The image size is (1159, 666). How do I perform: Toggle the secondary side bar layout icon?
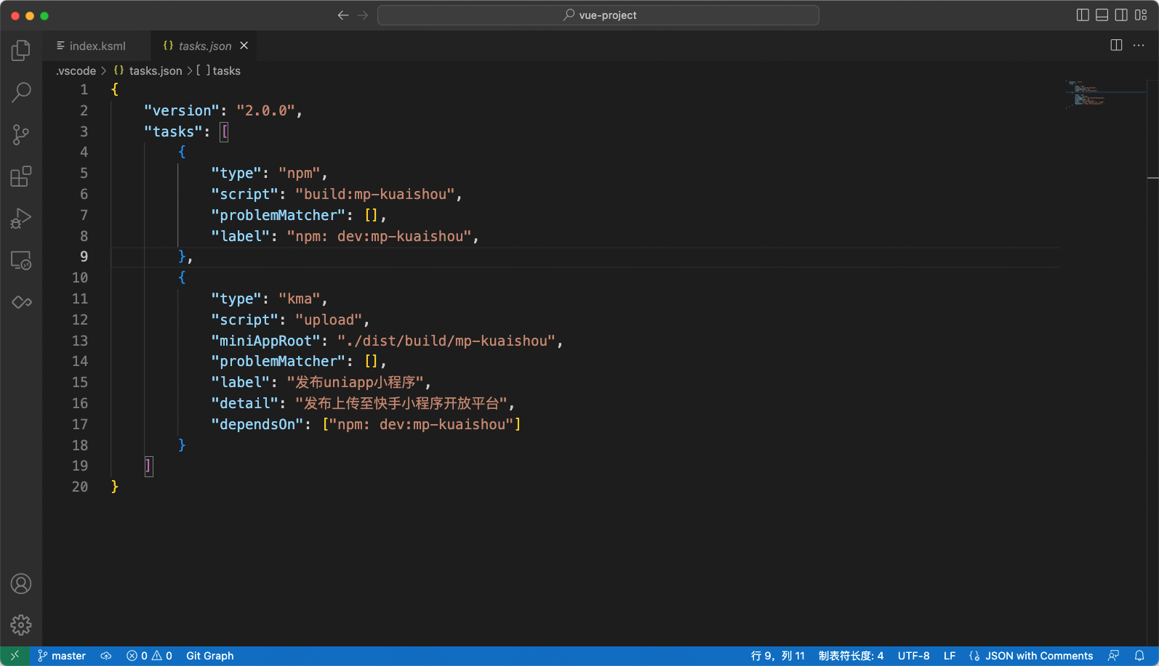point(1121,15)
